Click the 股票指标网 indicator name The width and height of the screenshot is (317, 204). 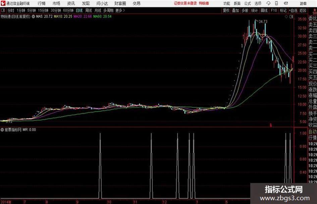point(13,130)
